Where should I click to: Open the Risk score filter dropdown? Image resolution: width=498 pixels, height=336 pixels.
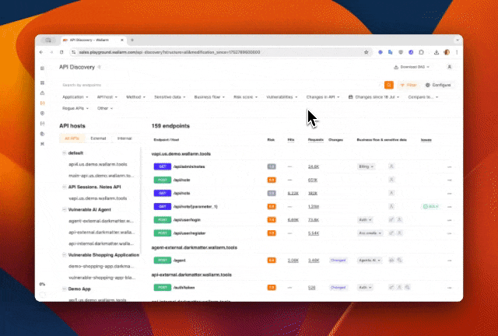(247, 97)
